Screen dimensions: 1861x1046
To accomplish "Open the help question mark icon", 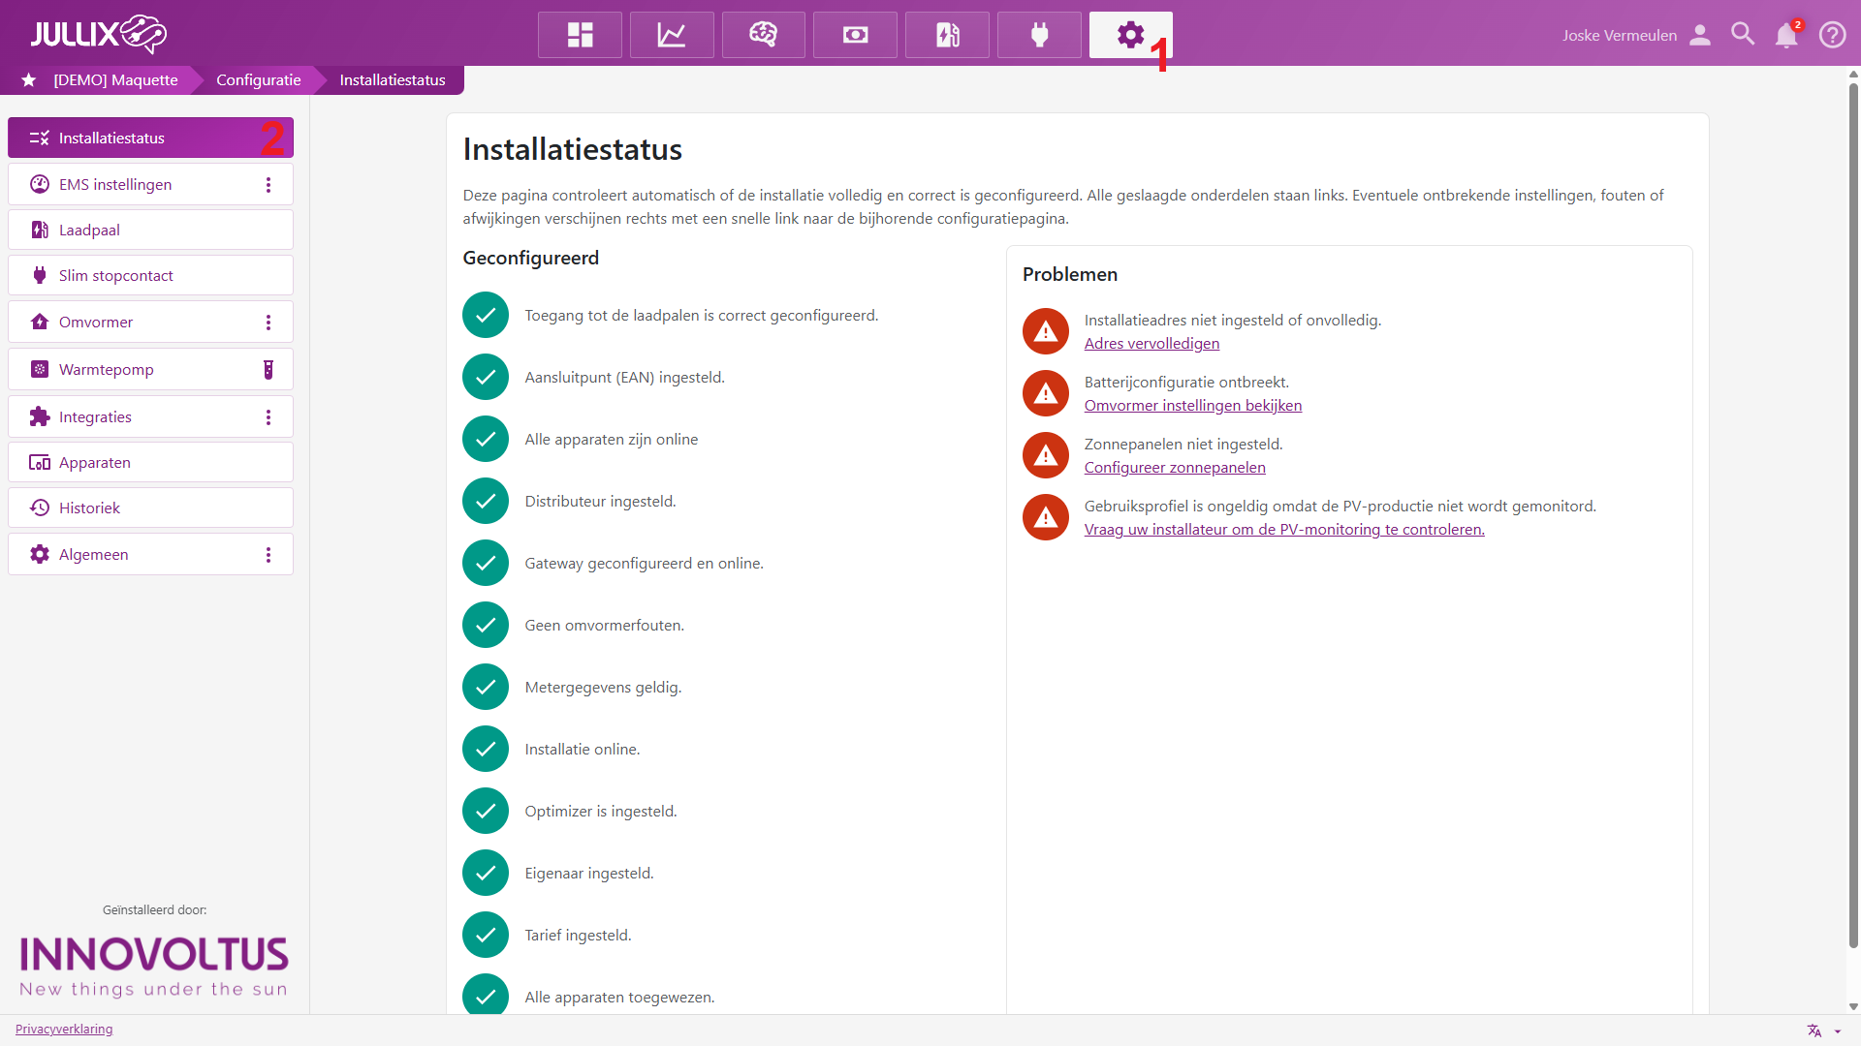I will [1832, 35].
